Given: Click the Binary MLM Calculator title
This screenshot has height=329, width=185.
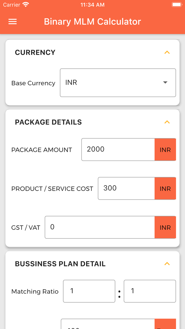Looking at the screenshot, I should click(92, 21).
